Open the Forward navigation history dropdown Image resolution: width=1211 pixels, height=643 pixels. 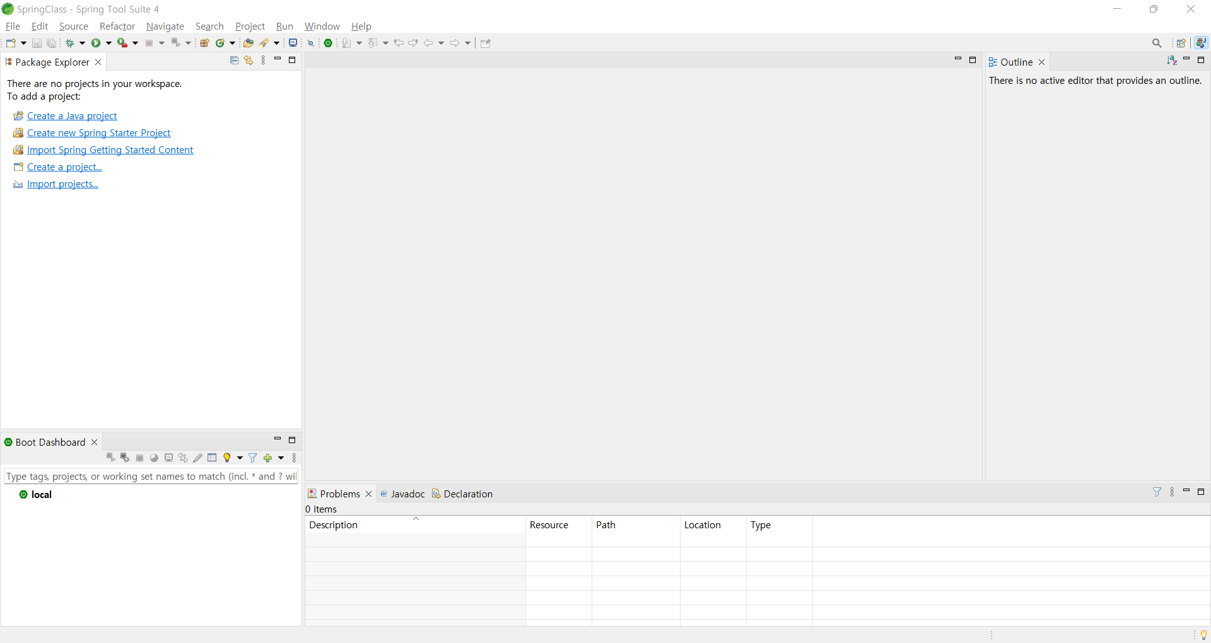[x=467, y=43]
